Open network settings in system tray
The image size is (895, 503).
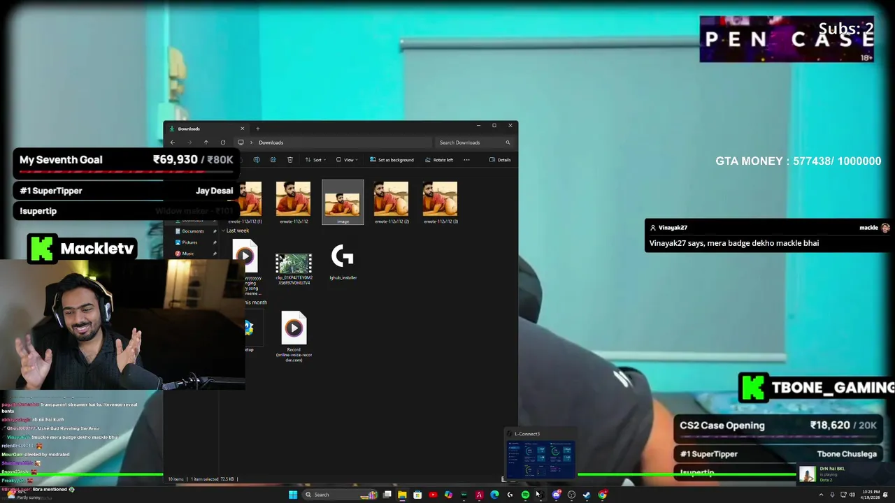tap(843, 495)
